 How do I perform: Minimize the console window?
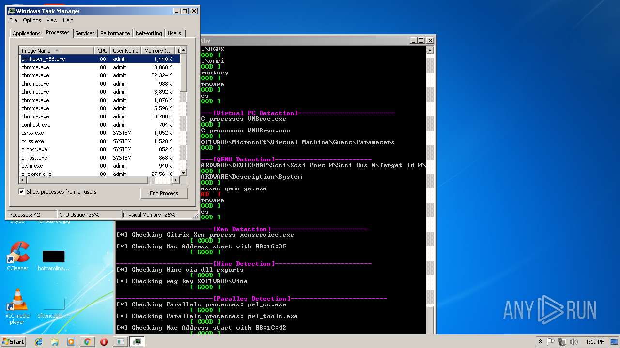(x=413, y=41)
